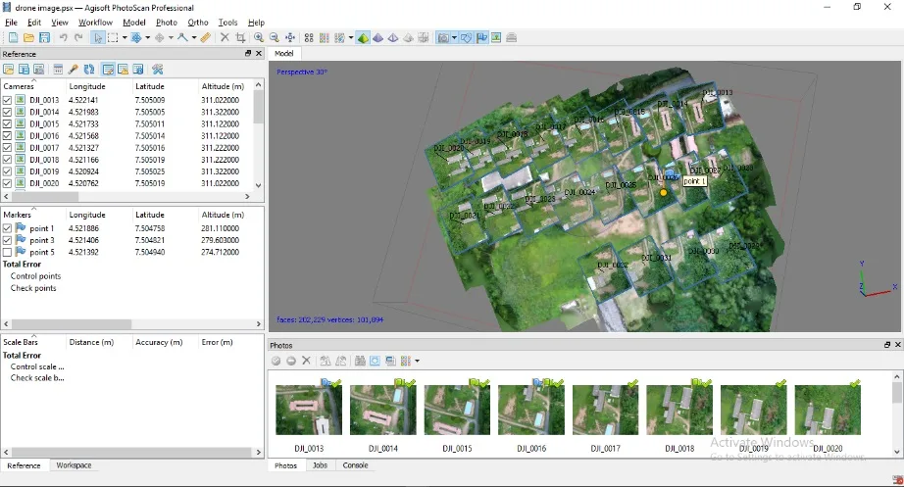This screenshot has height=487, width=904.
Task: Select the Rectangle Selection tool
Action: pyautogui.click(x=113, y=37)
